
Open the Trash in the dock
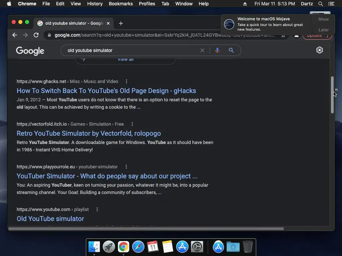(247, 247)
